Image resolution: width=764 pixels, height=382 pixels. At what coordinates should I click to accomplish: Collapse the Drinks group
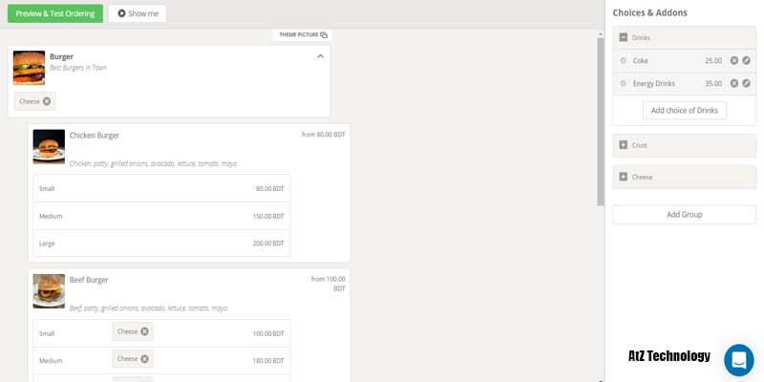(x=624, y=37)
